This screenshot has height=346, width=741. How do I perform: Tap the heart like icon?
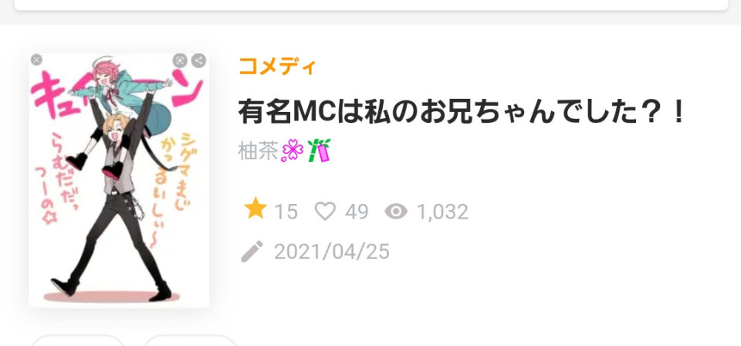(326, 212)
